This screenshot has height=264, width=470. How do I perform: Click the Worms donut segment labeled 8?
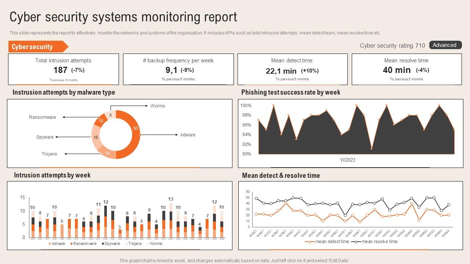[x=111, y=115]
